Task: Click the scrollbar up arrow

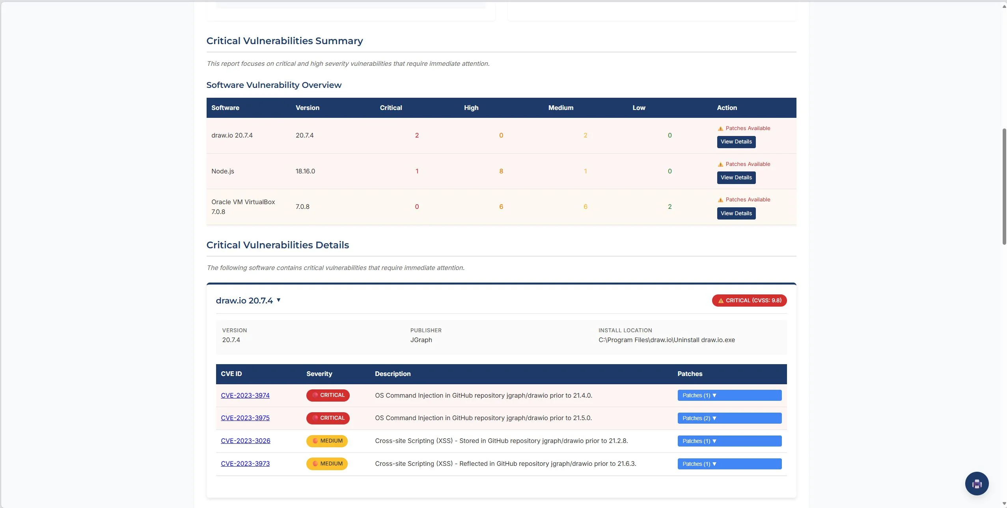Action: (x=1004, y=6)
